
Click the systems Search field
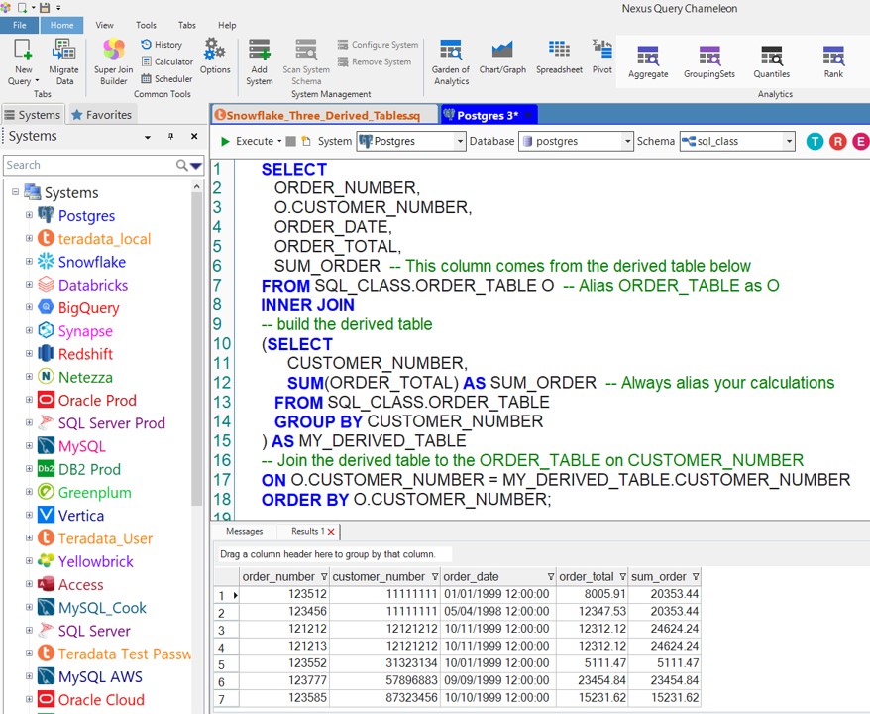89,165
